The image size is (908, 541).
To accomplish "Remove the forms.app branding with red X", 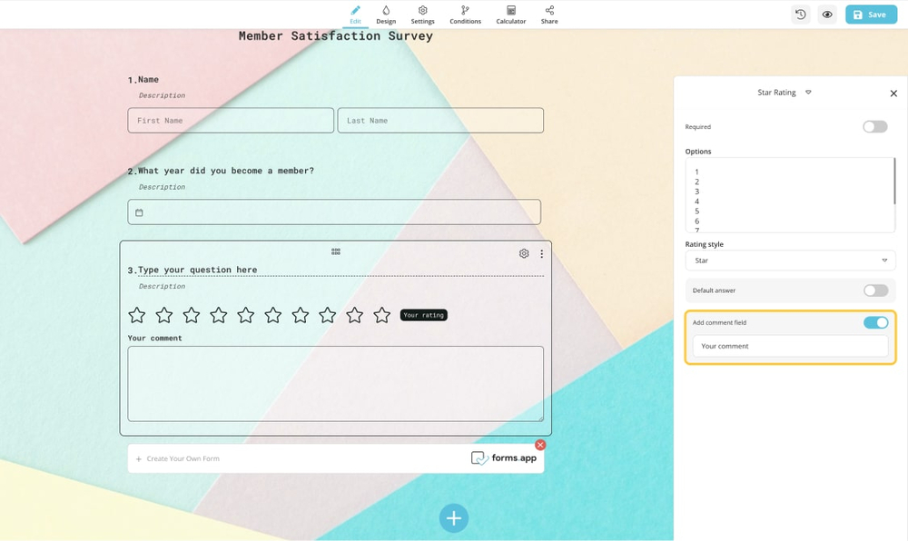I will [540, 445].
